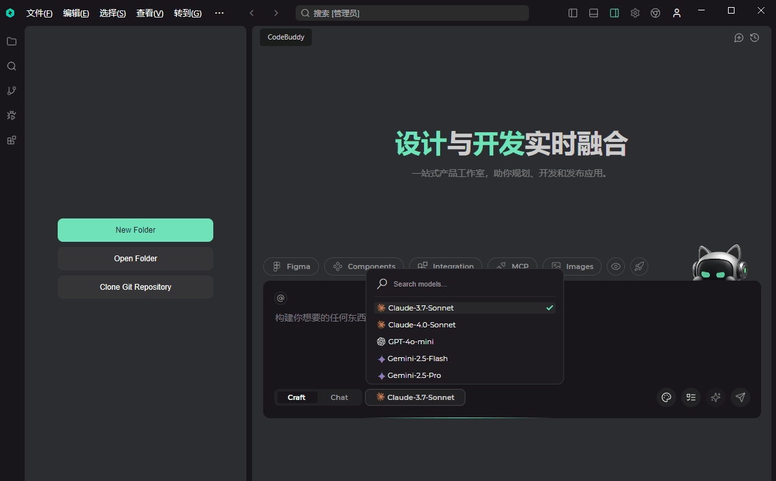The image size is (776, 481).
Task: Click the Figma chip button
Action: 291,266
